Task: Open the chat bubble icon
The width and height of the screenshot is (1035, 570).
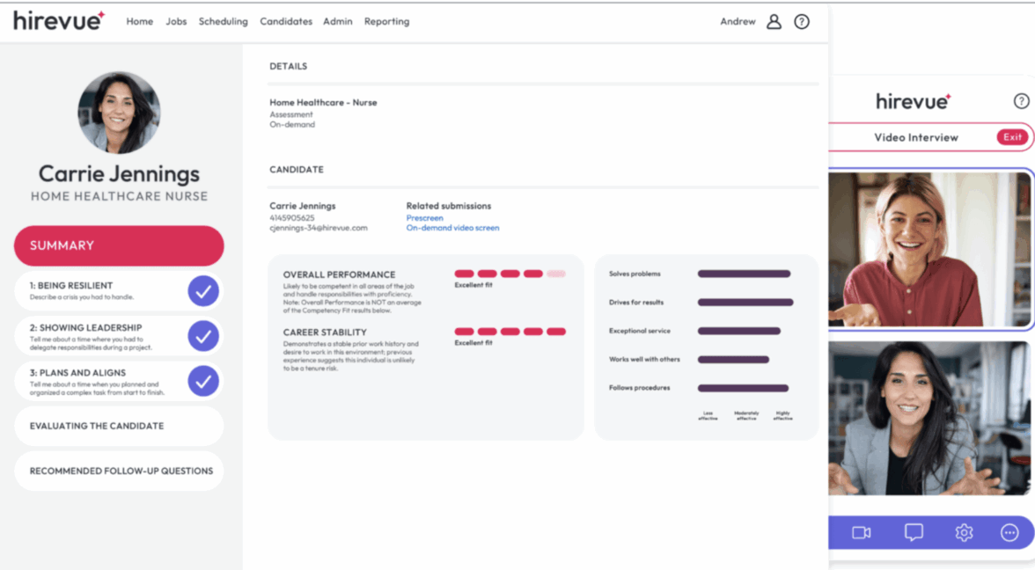Action: (914, 532)
